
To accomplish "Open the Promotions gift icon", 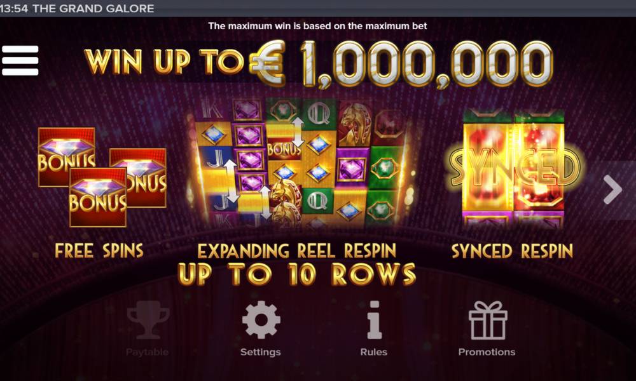I will pyautogui.click(x=488, y=320).
